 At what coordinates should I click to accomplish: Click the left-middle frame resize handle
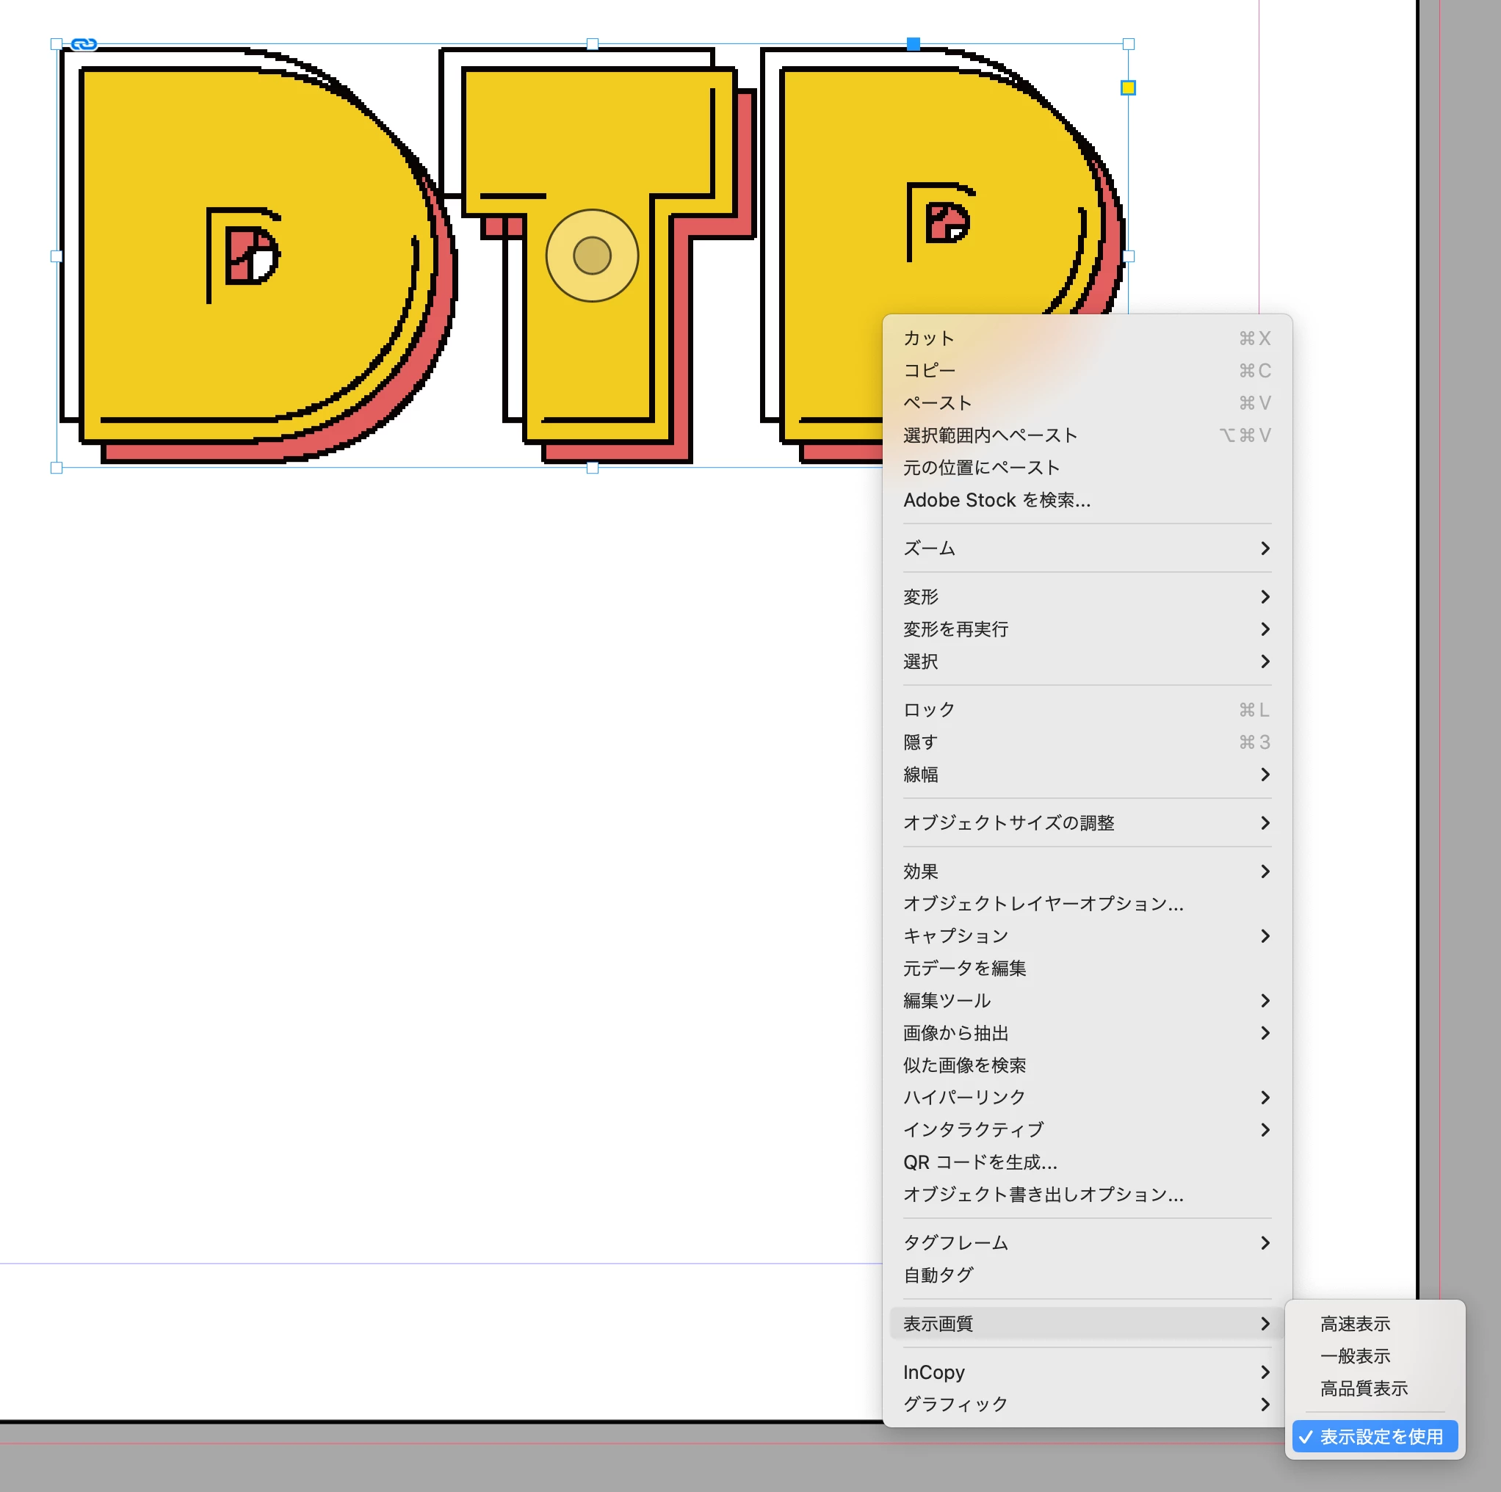click(56, 256)
